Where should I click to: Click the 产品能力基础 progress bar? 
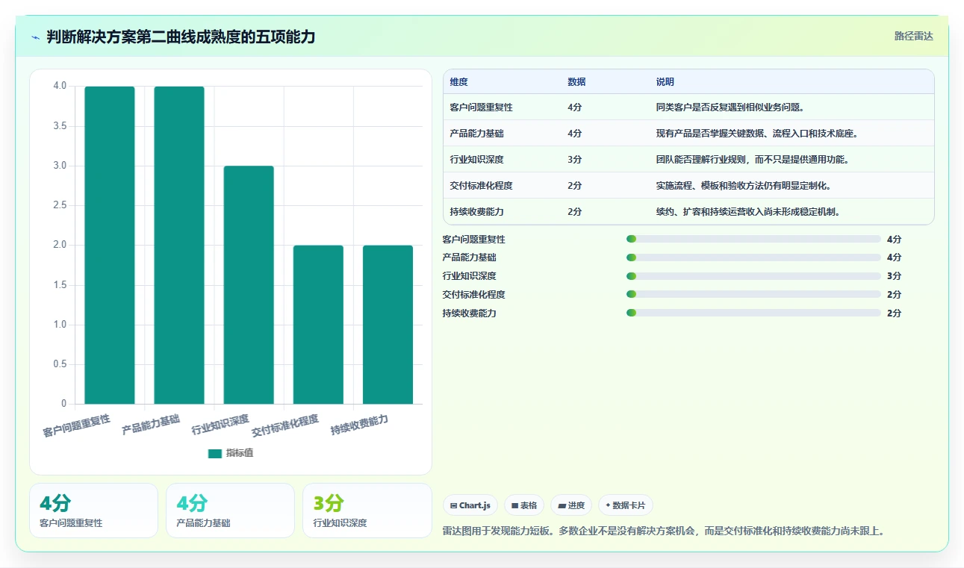coord(753,258)
